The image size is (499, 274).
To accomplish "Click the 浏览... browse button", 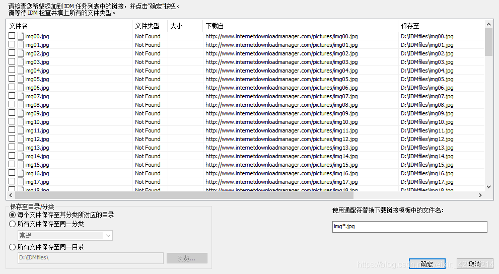I will (x=187, y=258).
